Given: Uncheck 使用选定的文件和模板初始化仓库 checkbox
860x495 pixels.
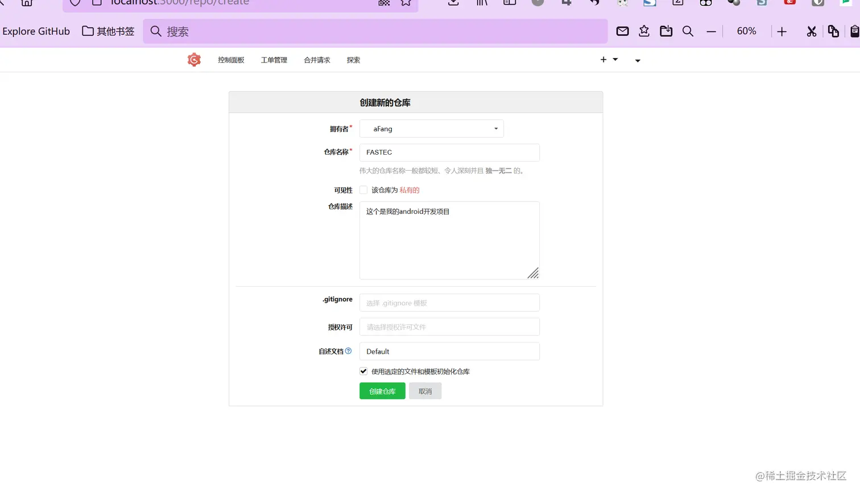Looking at the screenshot, I should pos(363,371).
